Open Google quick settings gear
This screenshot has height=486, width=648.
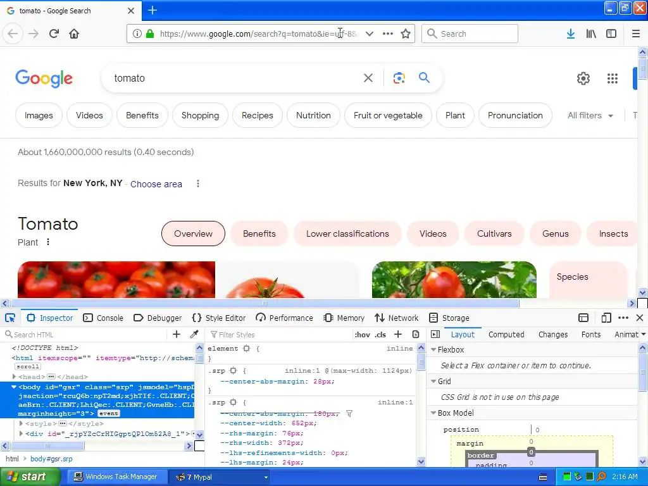pos(583,78)
